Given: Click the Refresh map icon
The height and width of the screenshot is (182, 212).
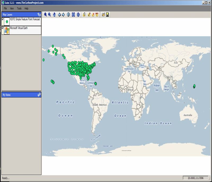Looking at the screenshot, I should [x=78, y=15].
